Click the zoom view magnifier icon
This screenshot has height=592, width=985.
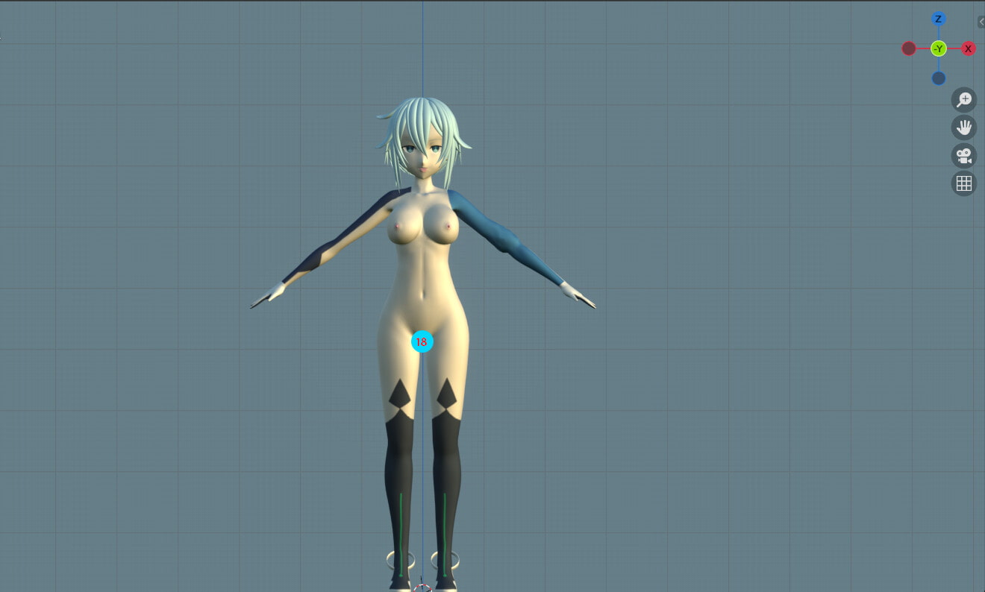[x=964, y=99]
